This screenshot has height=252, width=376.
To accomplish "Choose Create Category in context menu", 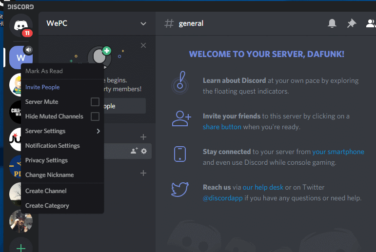I will 62,206.
